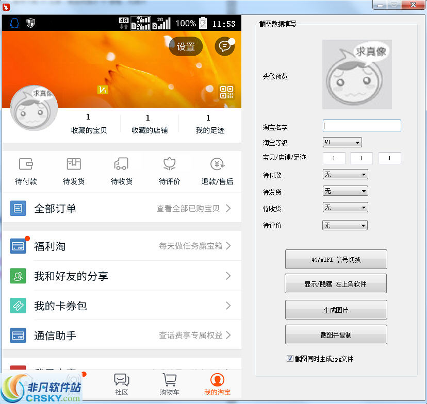Viewport: 427px width, 404px height.
Task: Click the 4G/WIFI 信号切换 button
Action: point(336,260)
